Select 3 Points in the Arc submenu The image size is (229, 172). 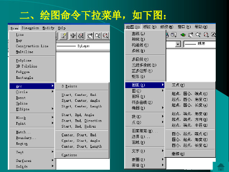[x=82, y=86]
